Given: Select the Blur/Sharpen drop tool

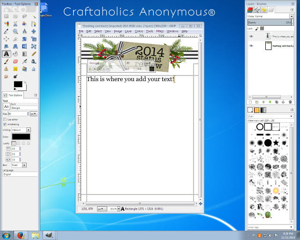Looking at the screenshot, I should click(x=34, y=69).
